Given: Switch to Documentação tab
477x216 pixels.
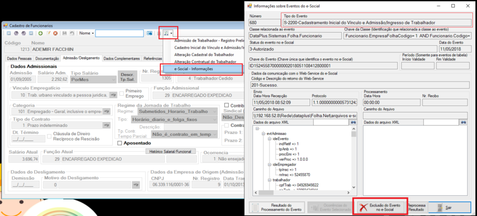Looking at the screenshot, I should point(47,59).
